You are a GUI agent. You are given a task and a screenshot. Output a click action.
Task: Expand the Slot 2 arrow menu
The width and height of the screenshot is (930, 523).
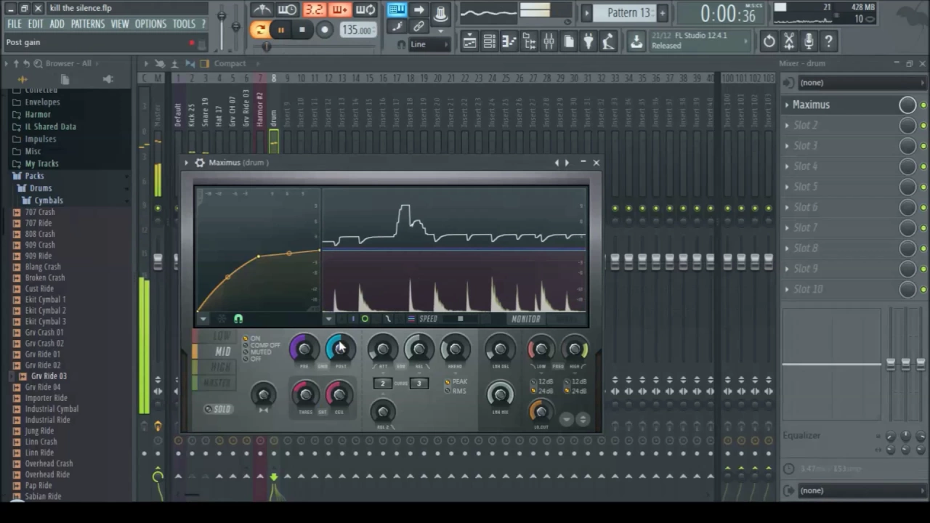[787, 126]
